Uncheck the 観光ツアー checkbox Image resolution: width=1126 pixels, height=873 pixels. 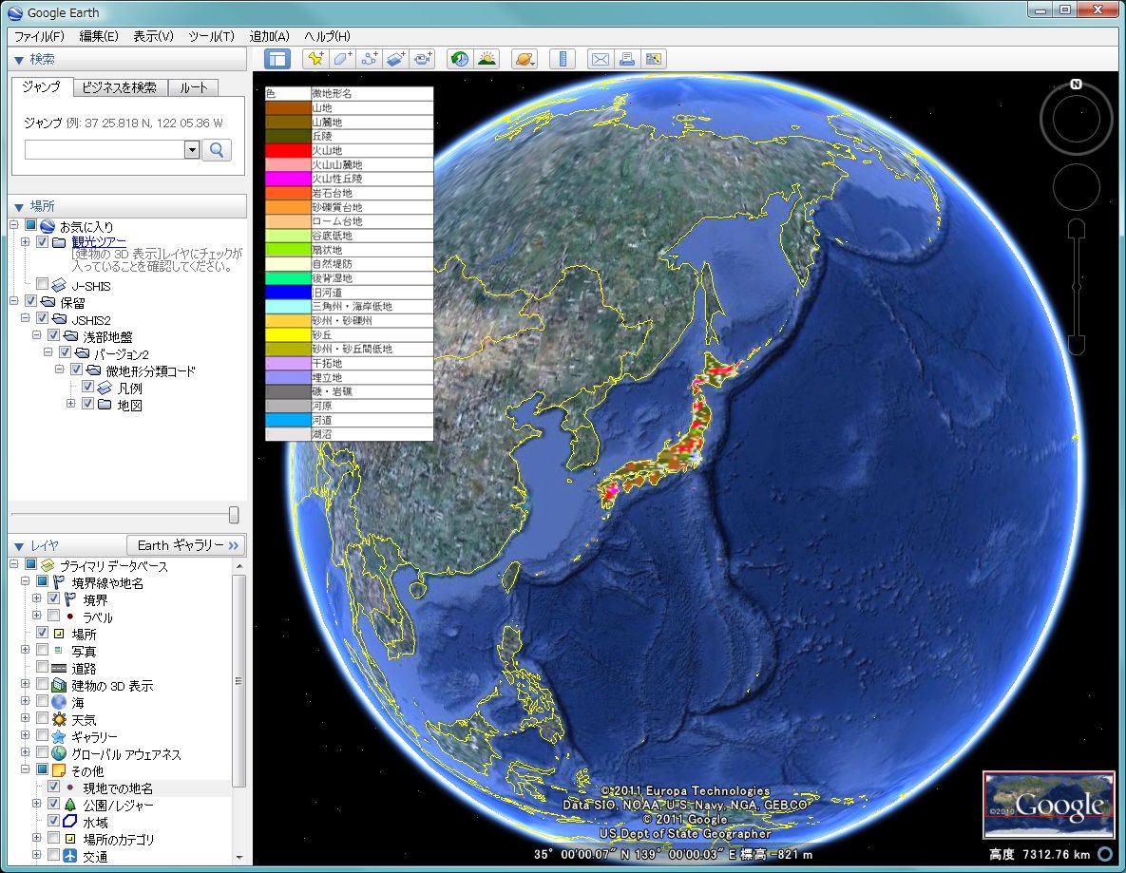point(43,242)
